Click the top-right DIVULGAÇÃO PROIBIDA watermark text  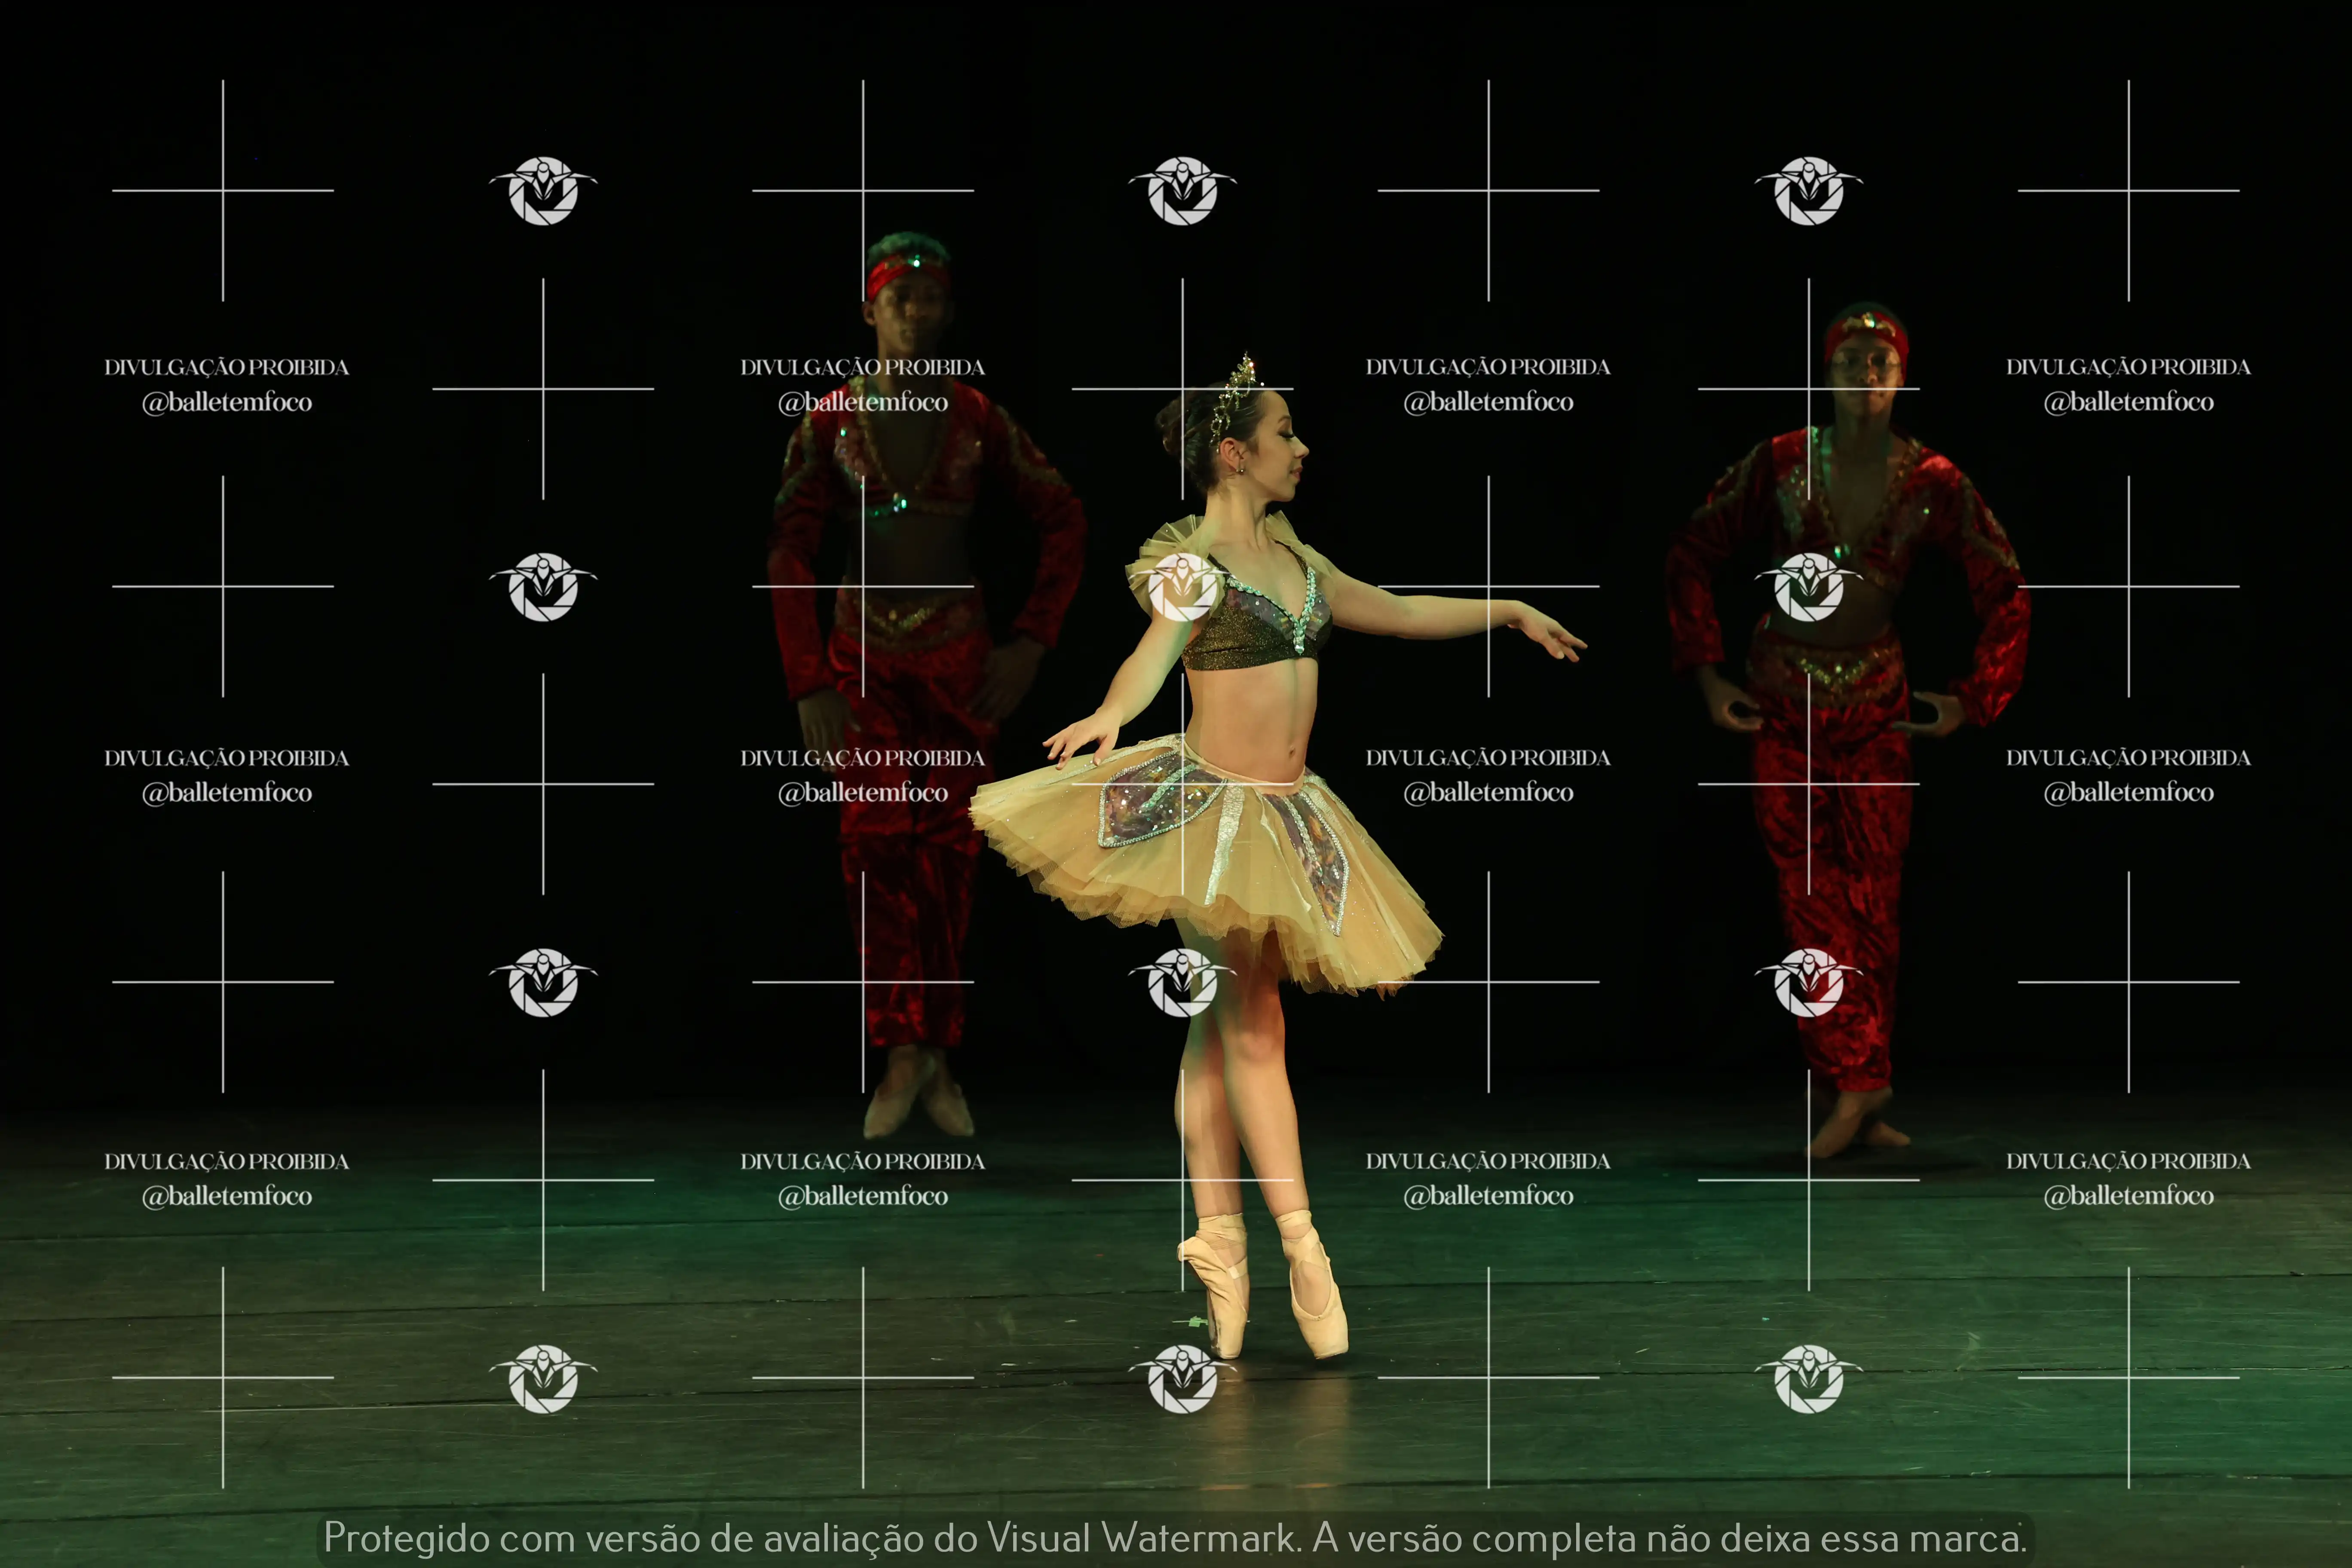pos(2128,367)
